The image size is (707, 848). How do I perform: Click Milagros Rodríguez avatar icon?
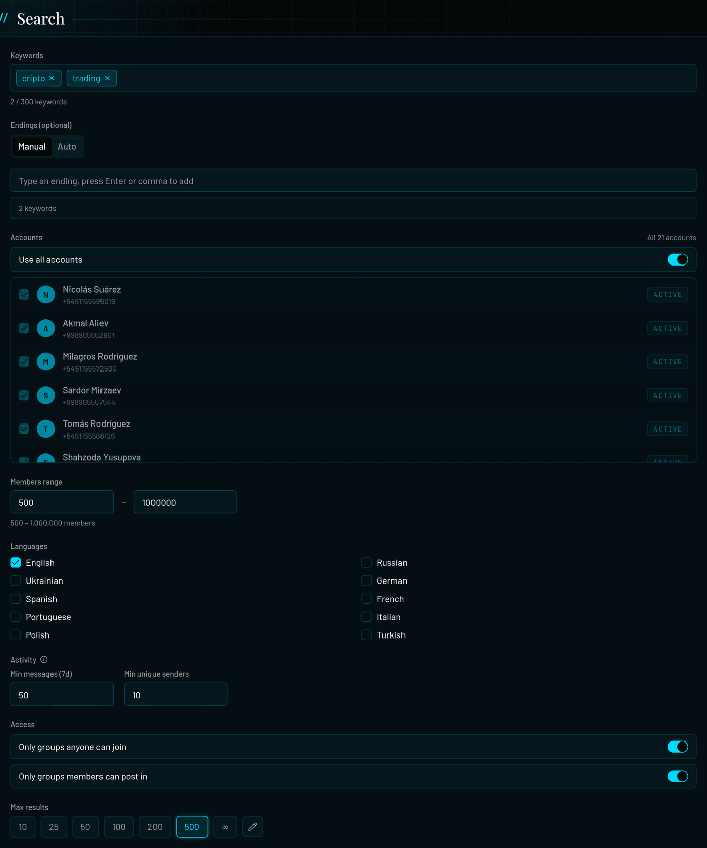(x=46, y=362)
